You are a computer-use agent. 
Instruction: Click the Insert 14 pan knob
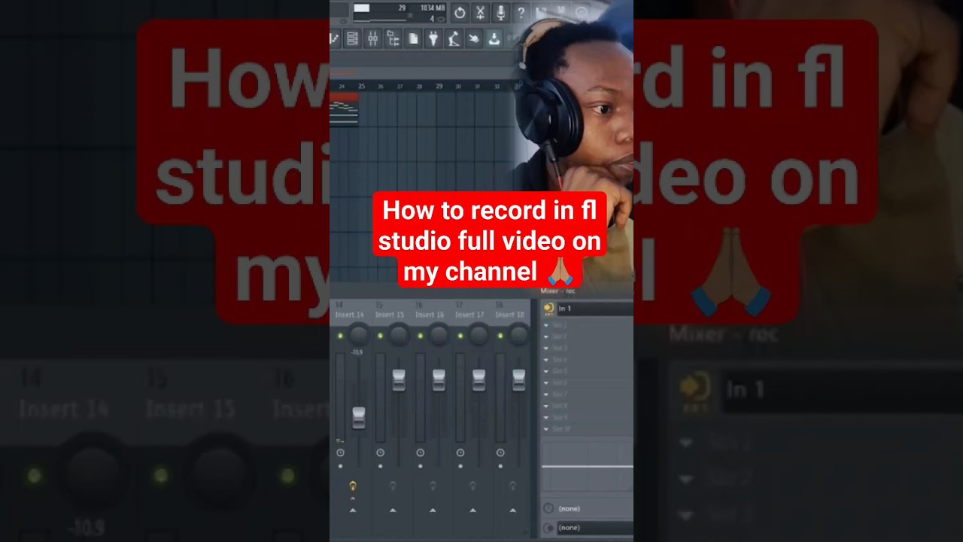(359, 334)
